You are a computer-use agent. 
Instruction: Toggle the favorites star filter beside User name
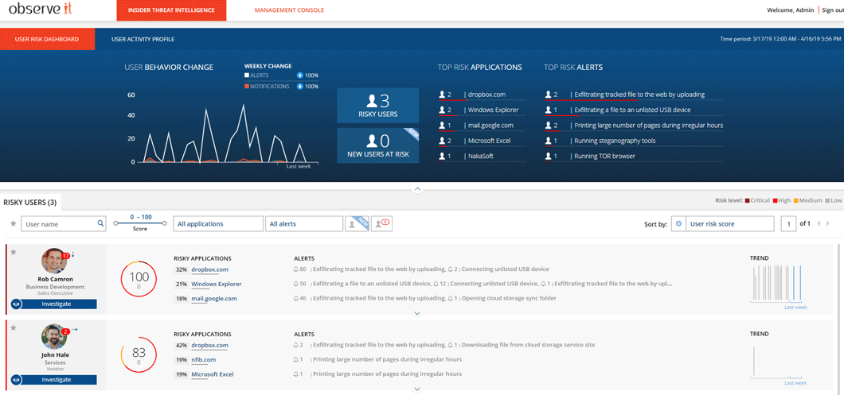[13, 224]
